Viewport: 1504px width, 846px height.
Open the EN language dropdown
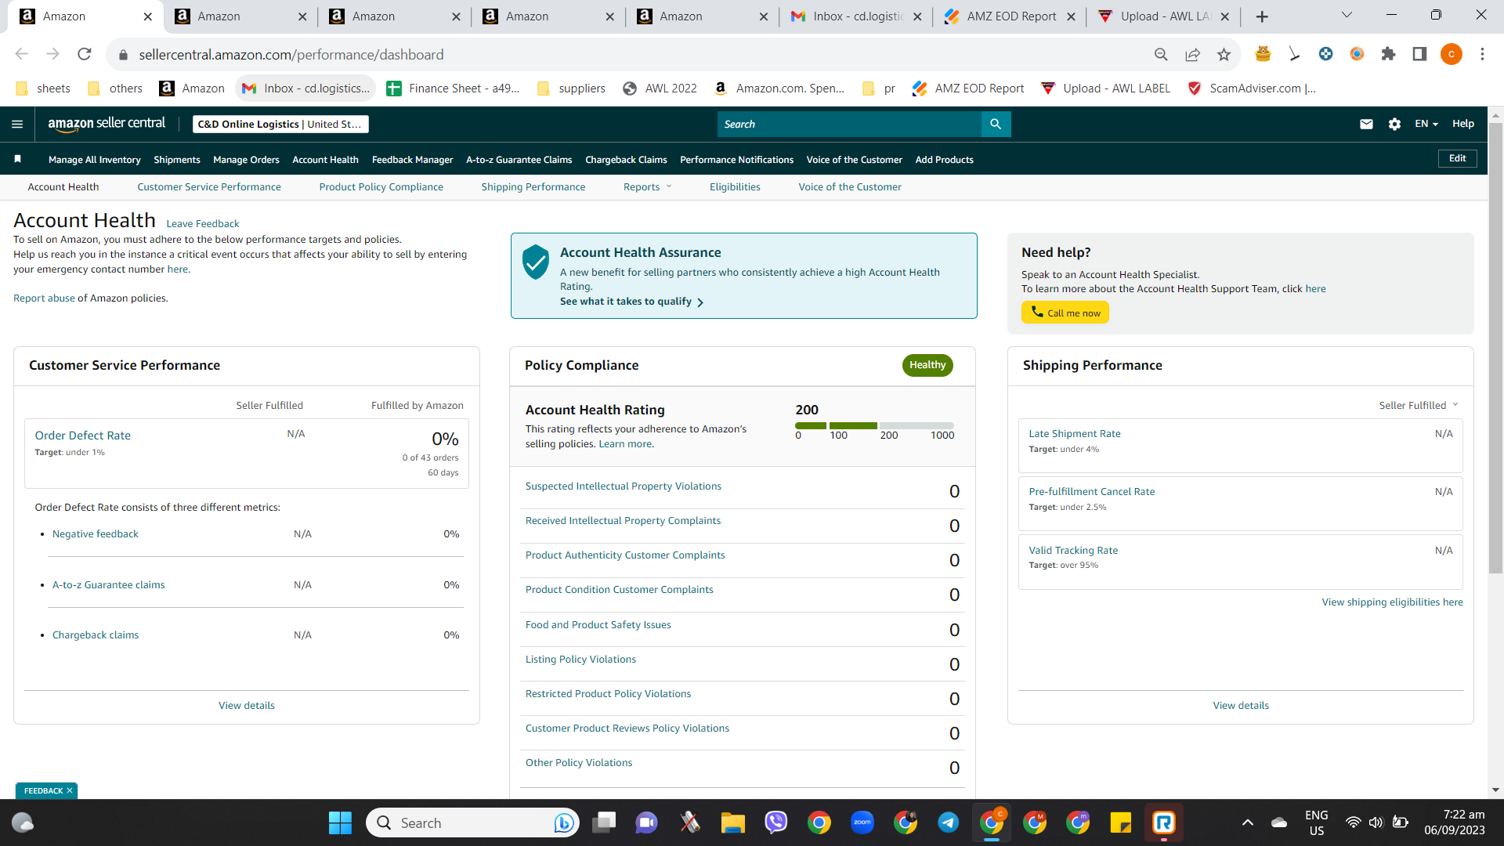[x=1426, y=124]
